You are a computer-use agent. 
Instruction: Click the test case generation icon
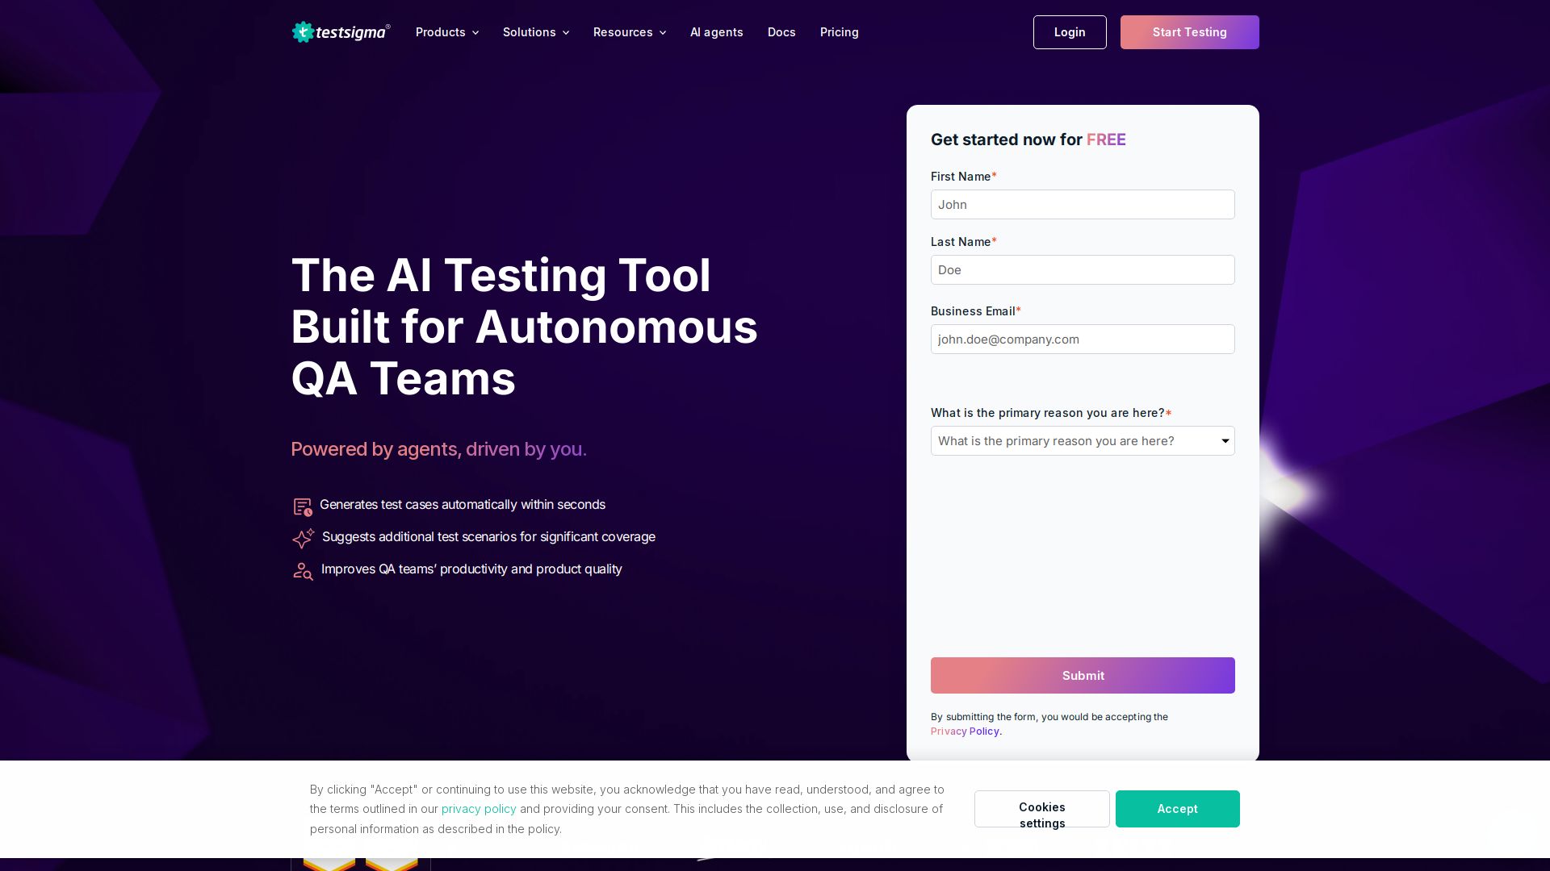coord(302,506)
